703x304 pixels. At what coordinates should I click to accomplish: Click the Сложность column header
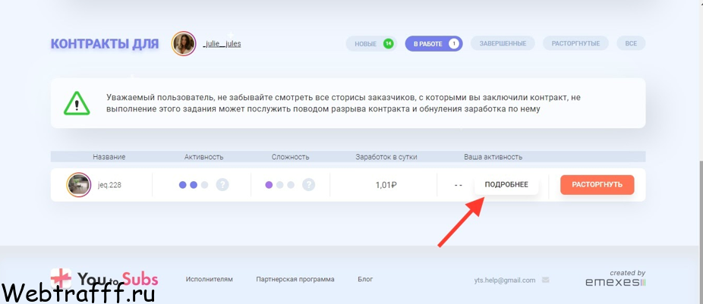tap(290, 157)
